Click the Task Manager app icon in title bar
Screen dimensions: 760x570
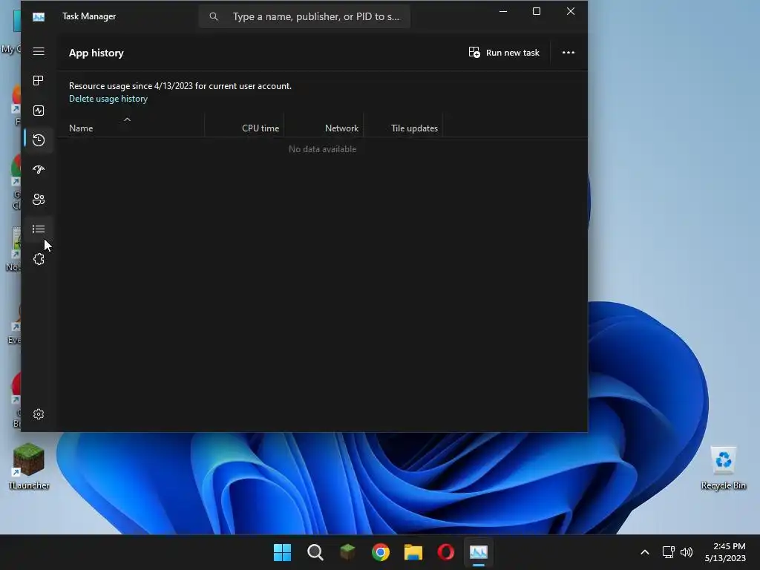(39, 17)
